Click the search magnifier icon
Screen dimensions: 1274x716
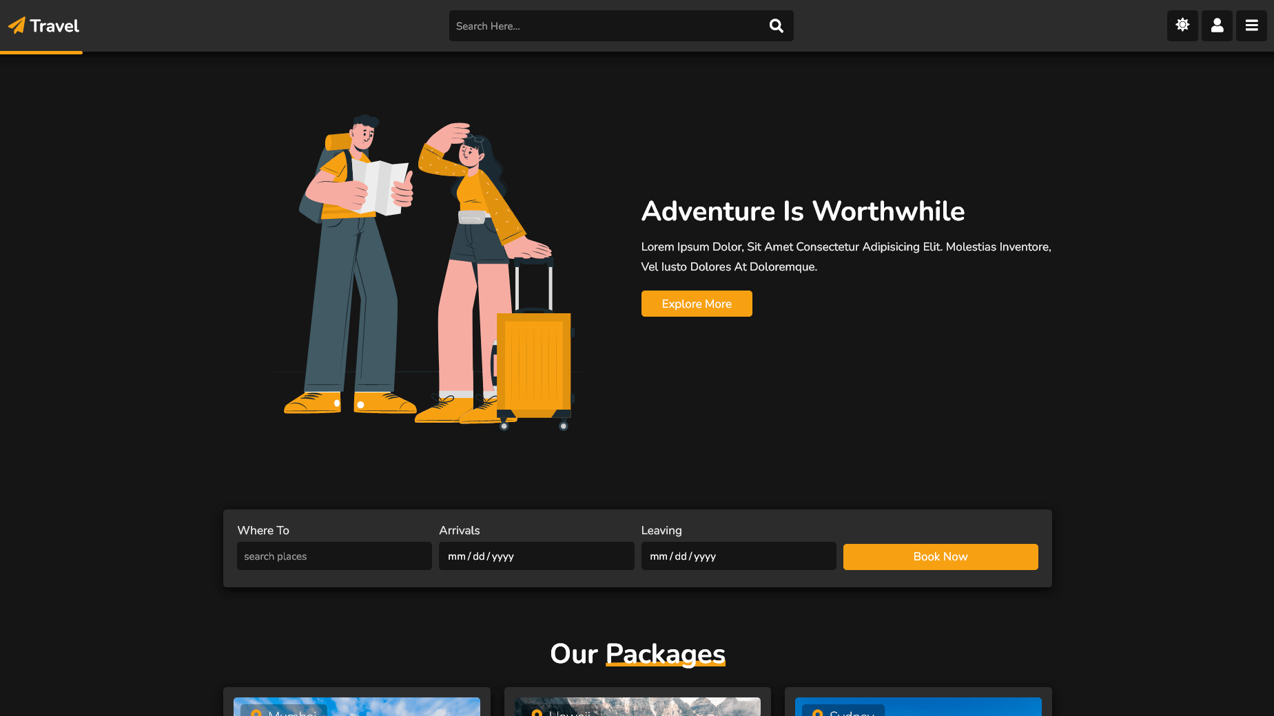click(776, 25)
